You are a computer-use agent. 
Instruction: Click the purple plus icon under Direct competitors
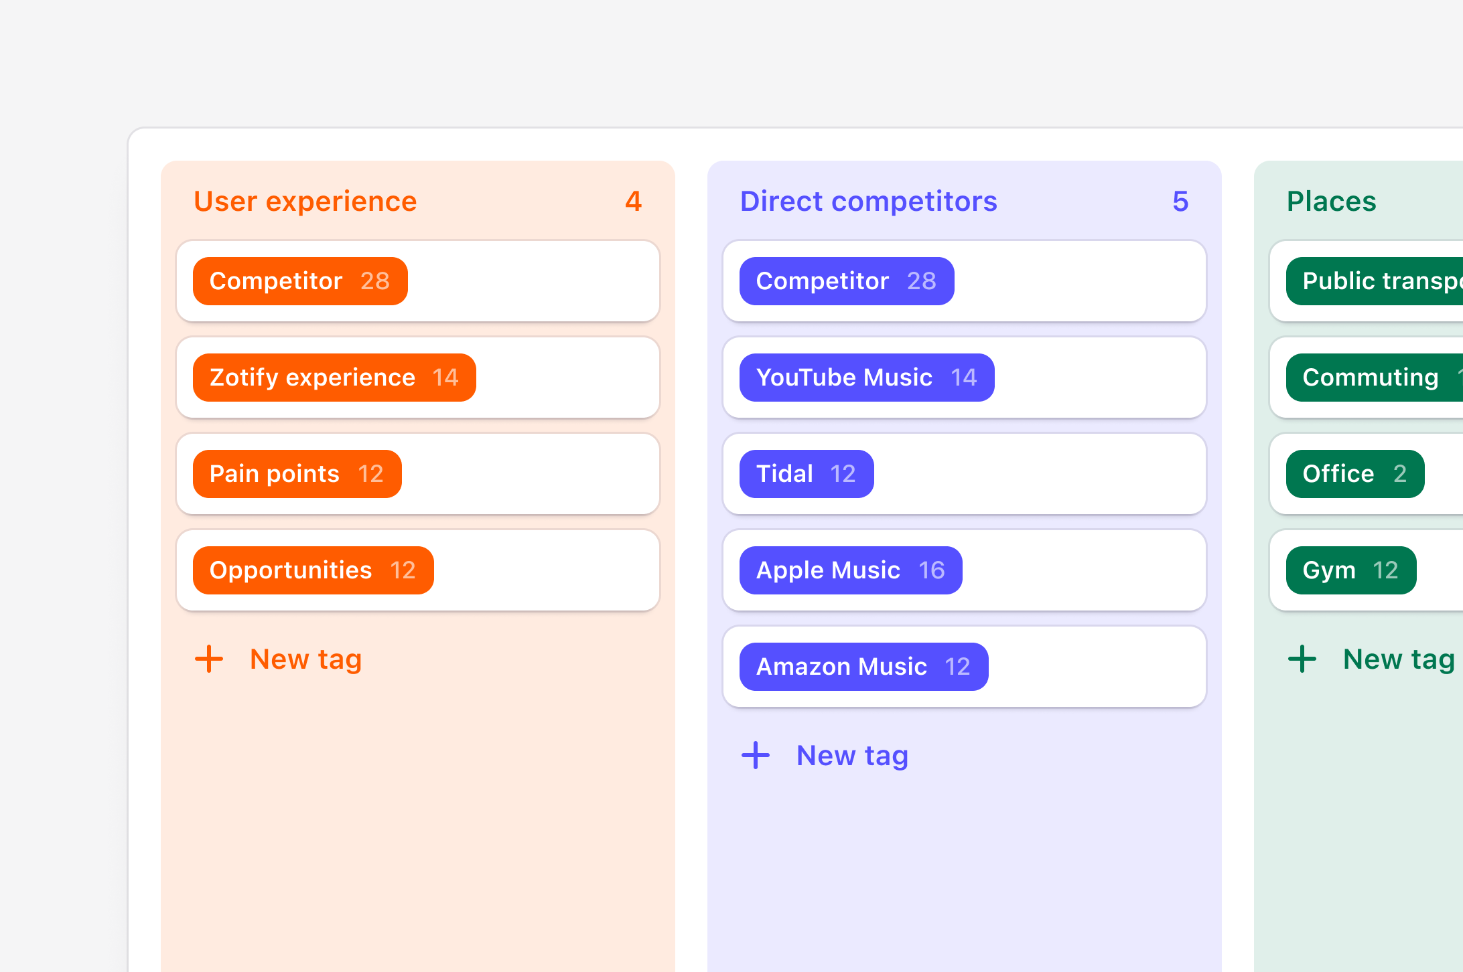click(756, 755)
